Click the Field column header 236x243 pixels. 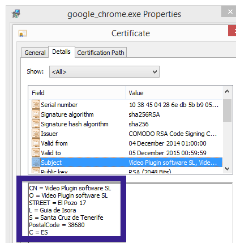(77, 93)
